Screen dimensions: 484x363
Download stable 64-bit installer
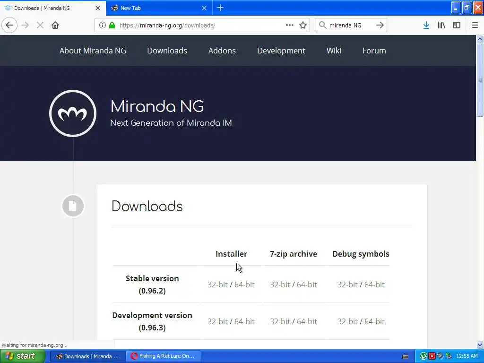point(244,284)
